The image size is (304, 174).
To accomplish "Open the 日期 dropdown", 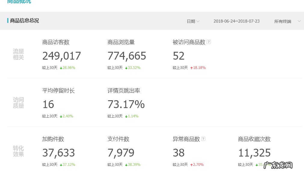I will pos(193,21).
